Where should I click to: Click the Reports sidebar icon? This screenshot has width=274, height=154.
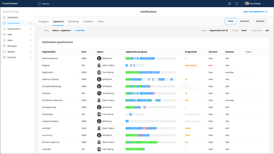pos(4,52)
